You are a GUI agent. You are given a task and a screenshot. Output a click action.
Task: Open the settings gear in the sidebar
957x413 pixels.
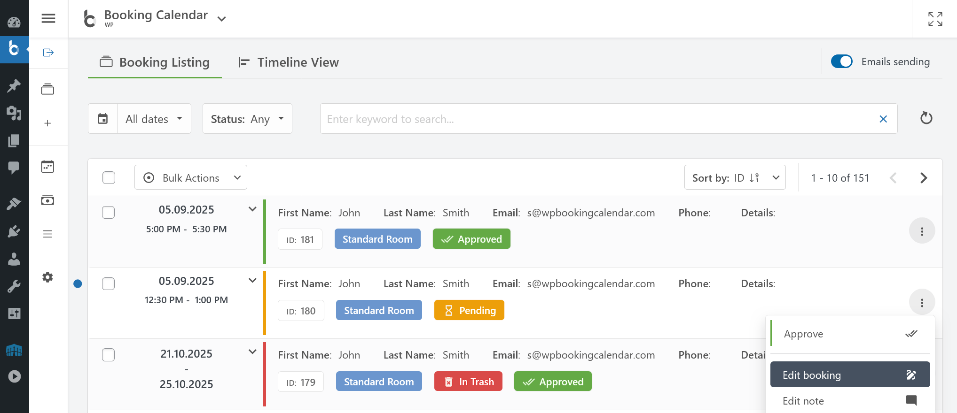[47, 277]
